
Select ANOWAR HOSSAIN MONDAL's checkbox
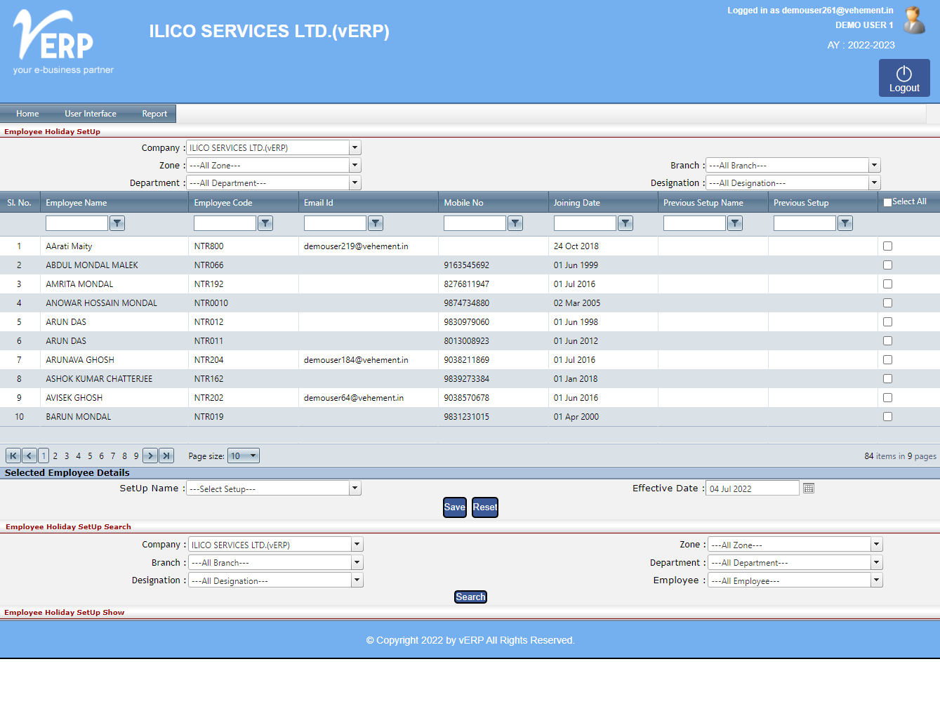[x=887, y=303]
